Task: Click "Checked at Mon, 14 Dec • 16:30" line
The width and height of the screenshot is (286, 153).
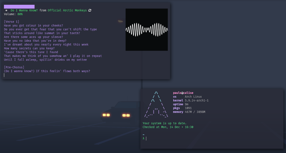Action: pyautogui.click(x=168, y=127)
